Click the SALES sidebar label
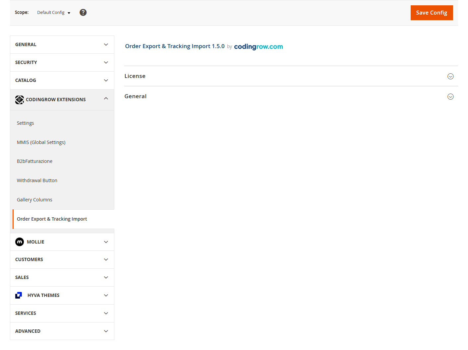Image resolution: width=468 pixels, height=350 pixels. 22,277
